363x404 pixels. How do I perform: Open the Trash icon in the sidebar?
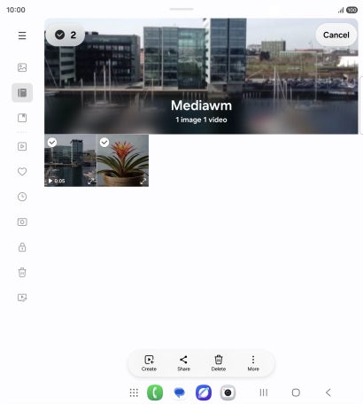(22, 272)
